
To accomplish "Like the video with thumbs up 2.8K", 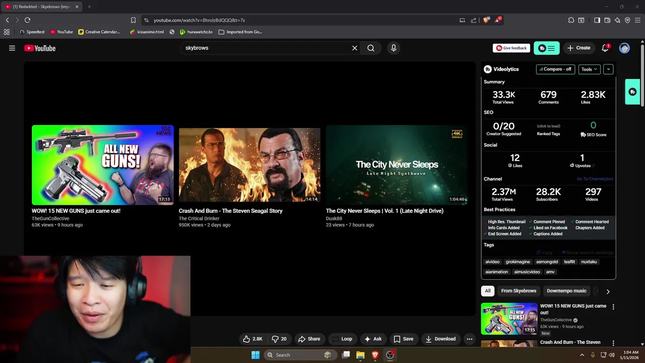I will click(x=252, y=339).
